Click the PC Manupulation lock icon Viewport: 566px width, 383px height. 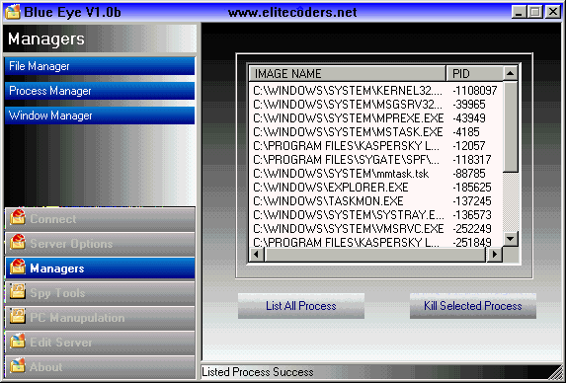18,316
